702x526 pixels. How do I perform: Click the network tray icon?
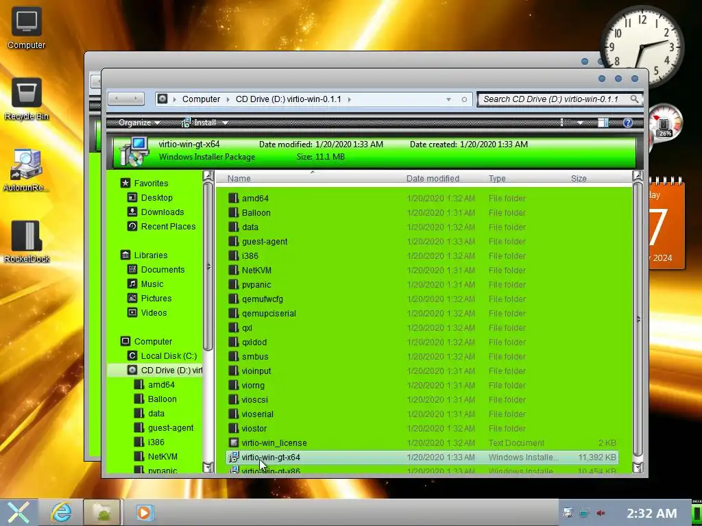(584, 513)
